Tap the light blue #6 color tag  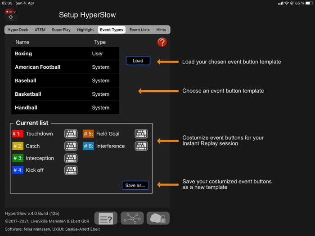tap(88, 146)
